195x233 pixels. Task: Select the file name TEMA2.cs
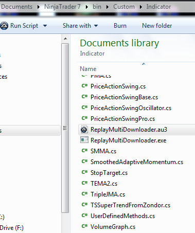pos(104,184)
